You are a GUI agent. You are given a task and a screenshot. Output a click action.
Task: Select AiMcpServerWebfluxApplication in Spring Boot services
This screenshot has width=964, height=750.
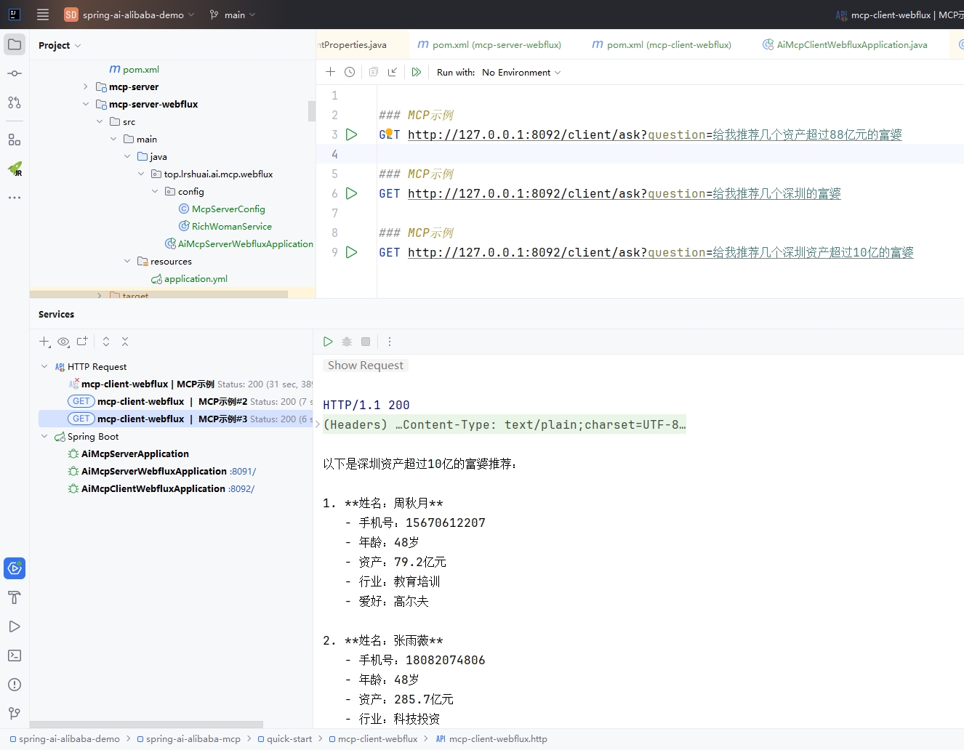tap(154, 471)
